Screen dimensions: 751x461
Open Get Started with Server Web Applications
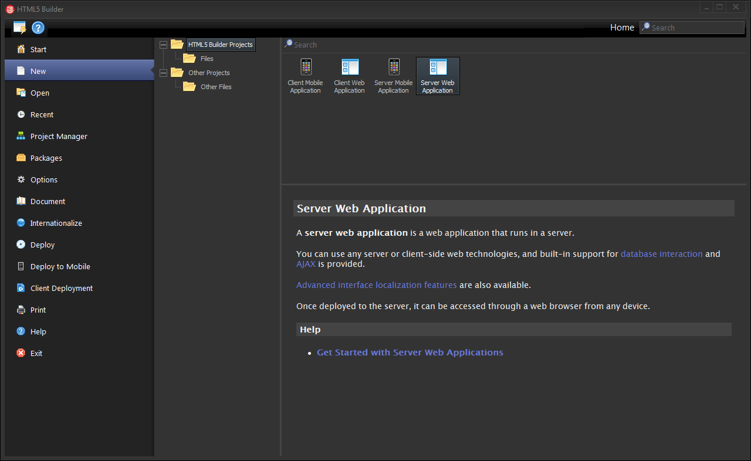[410, 352]
